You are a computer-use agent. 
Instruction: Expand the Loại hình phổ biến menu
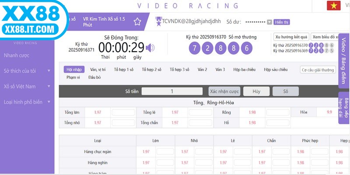(x=27, y=102)
